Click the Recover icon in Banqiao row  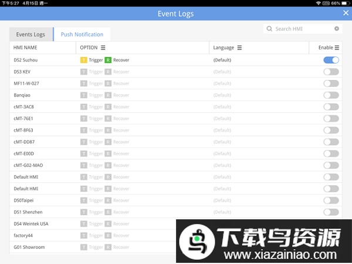click(x=108, y=95)
